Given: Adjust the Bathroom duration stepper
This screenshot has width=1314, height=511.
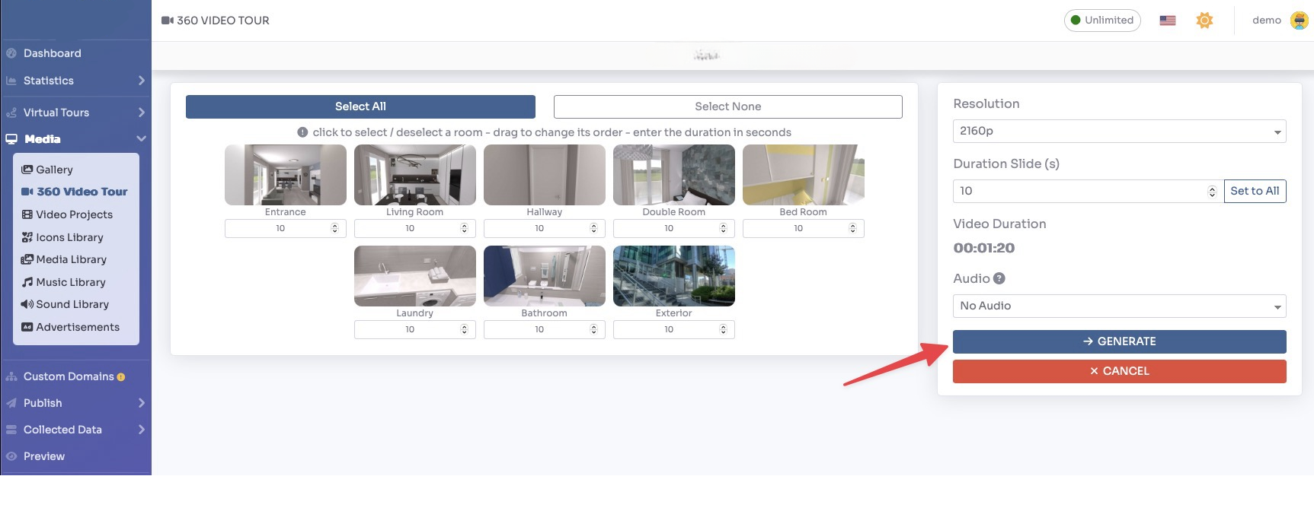Looking at the screenshot, I should (x=593, y=329).
